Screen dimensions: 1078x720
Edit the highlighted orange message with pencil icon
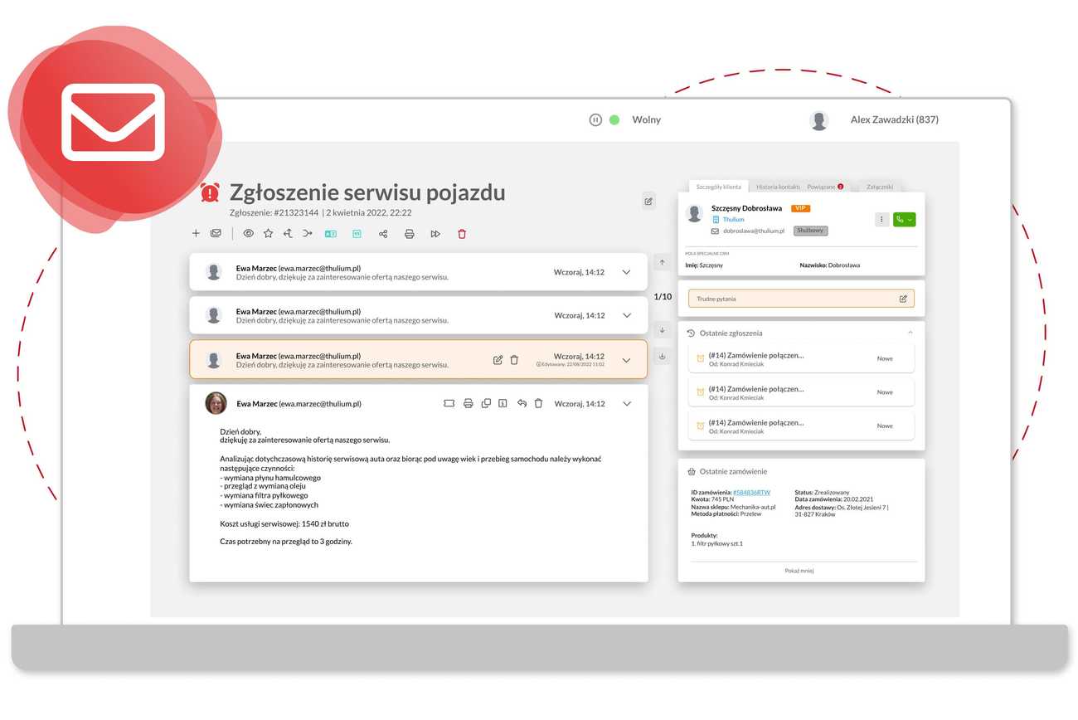(x=498, y=360)
